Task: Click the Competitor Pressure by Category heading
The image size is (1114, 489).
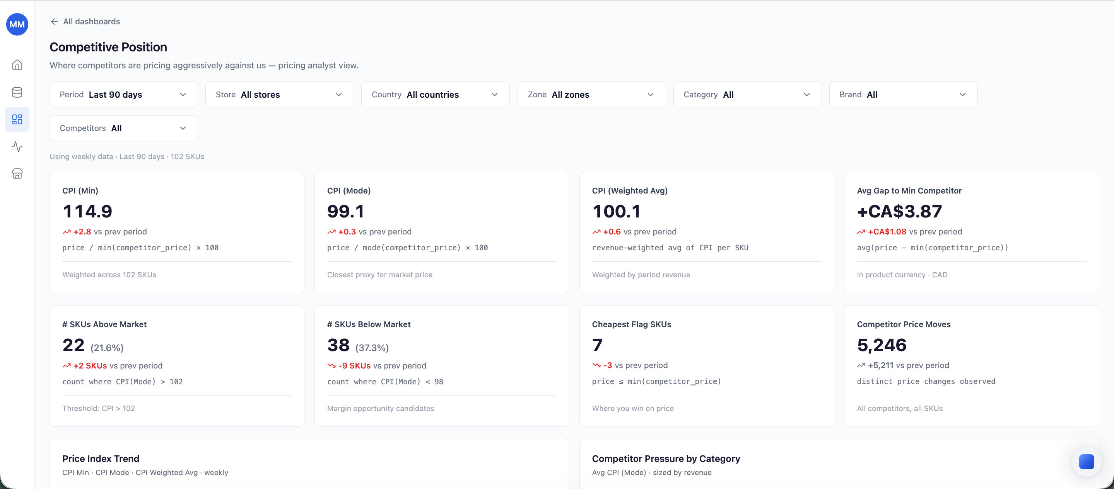Action: tap(666, 459)
